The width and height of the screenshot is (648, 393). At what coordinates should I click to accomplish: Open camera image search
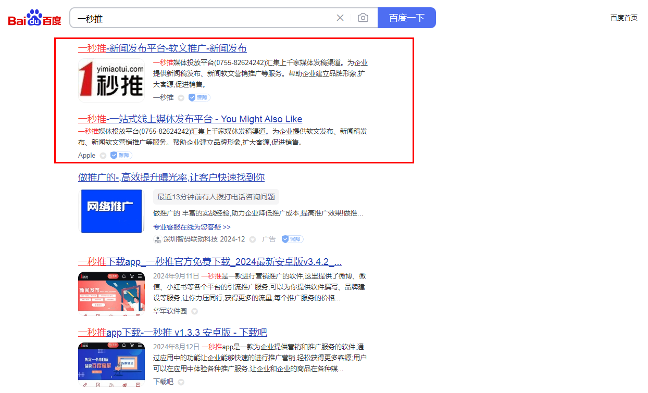(x=363, y=18)
